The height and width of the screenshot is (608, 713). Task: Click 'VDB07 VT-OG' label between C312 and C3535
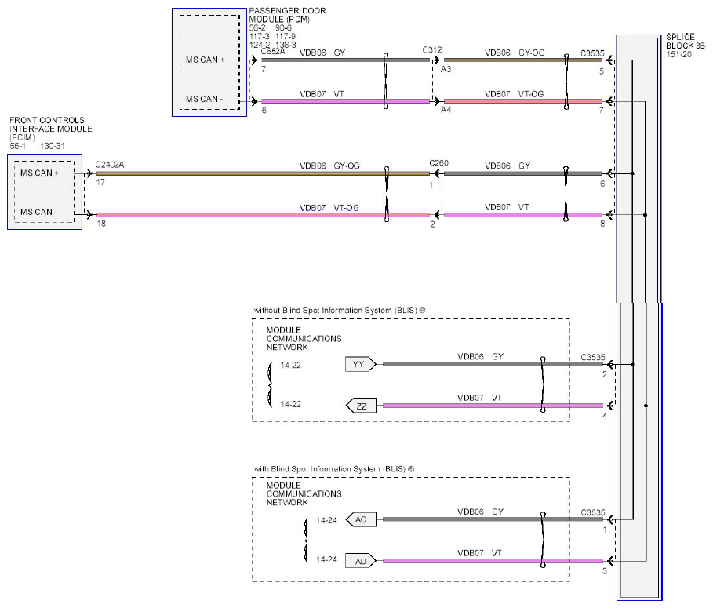[515, 94]
